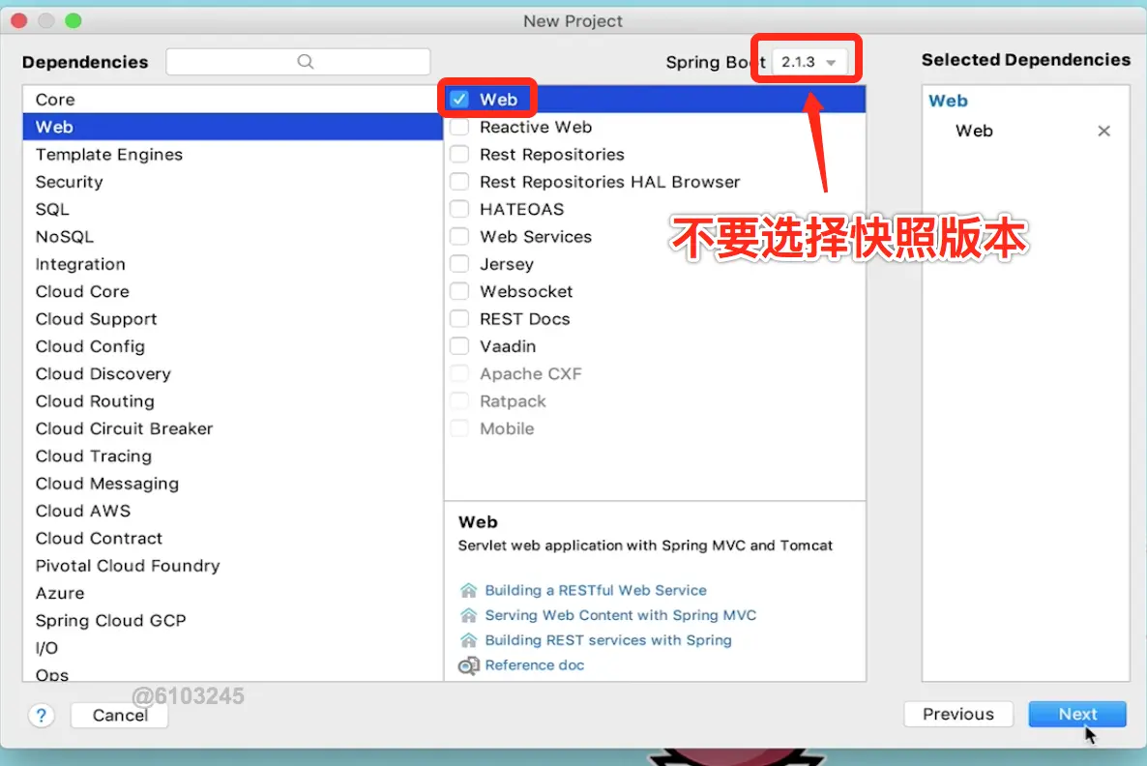
Task: Open Pivotal Cloud Foundry category
Action: [x=233, y=566]
